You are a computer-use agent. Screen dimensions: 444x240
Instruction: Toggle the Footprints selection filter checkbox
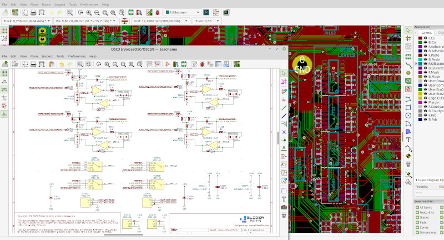417,212
